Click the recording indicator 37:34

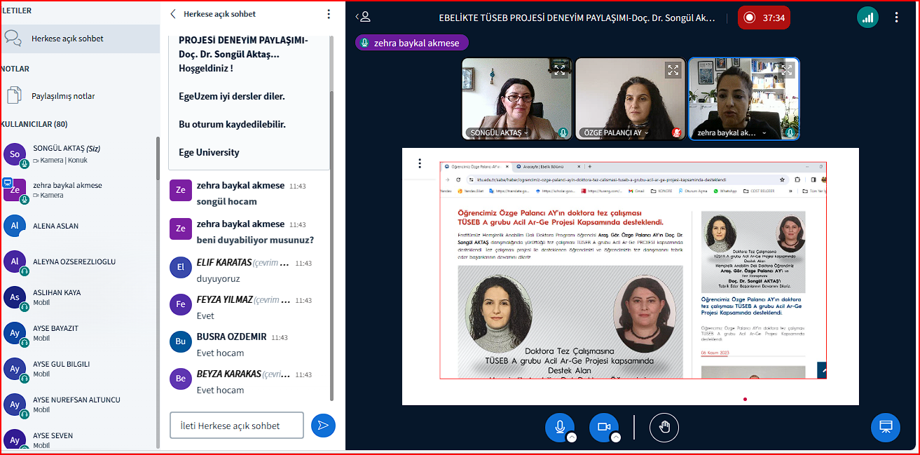click(764, 18)
